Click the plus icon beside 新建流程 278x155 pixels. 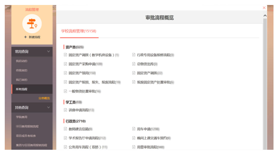coord(25,37)
